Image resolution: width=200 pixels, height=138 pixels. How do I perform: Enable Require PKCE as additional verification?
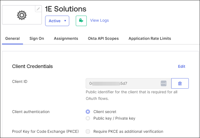pos(88,131)
